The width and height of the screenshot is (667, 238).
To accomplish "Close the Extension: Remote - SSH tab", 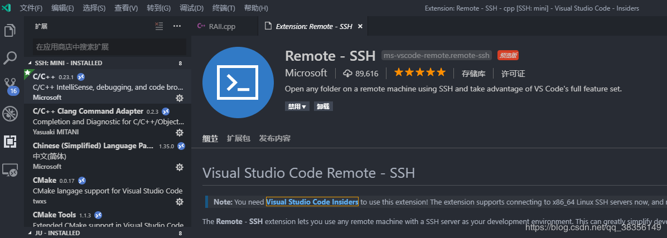I will click(x=360, y=26).
